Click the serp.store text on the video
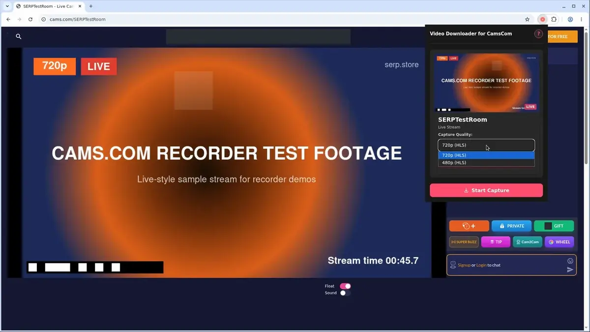This screenshot has height=332, width=590. click(x=402, y=64)
